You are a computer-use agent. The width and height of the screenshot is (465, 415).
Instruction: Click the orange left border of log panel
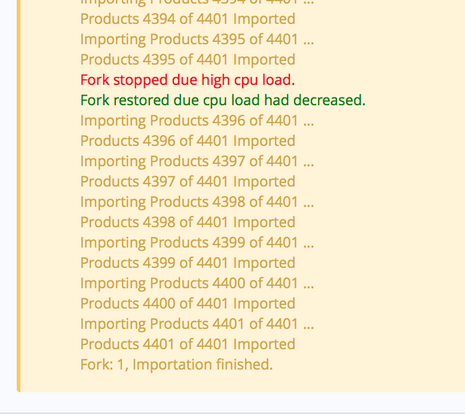coord(19,196)
